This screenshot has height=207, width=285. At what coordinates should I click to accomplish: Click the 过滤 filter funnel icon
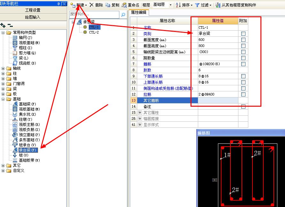click(197, 5)
